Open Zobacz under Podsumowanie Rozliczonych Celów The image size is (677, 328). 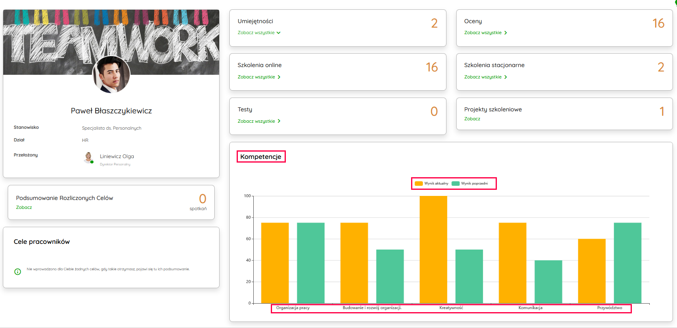[24, 208]
